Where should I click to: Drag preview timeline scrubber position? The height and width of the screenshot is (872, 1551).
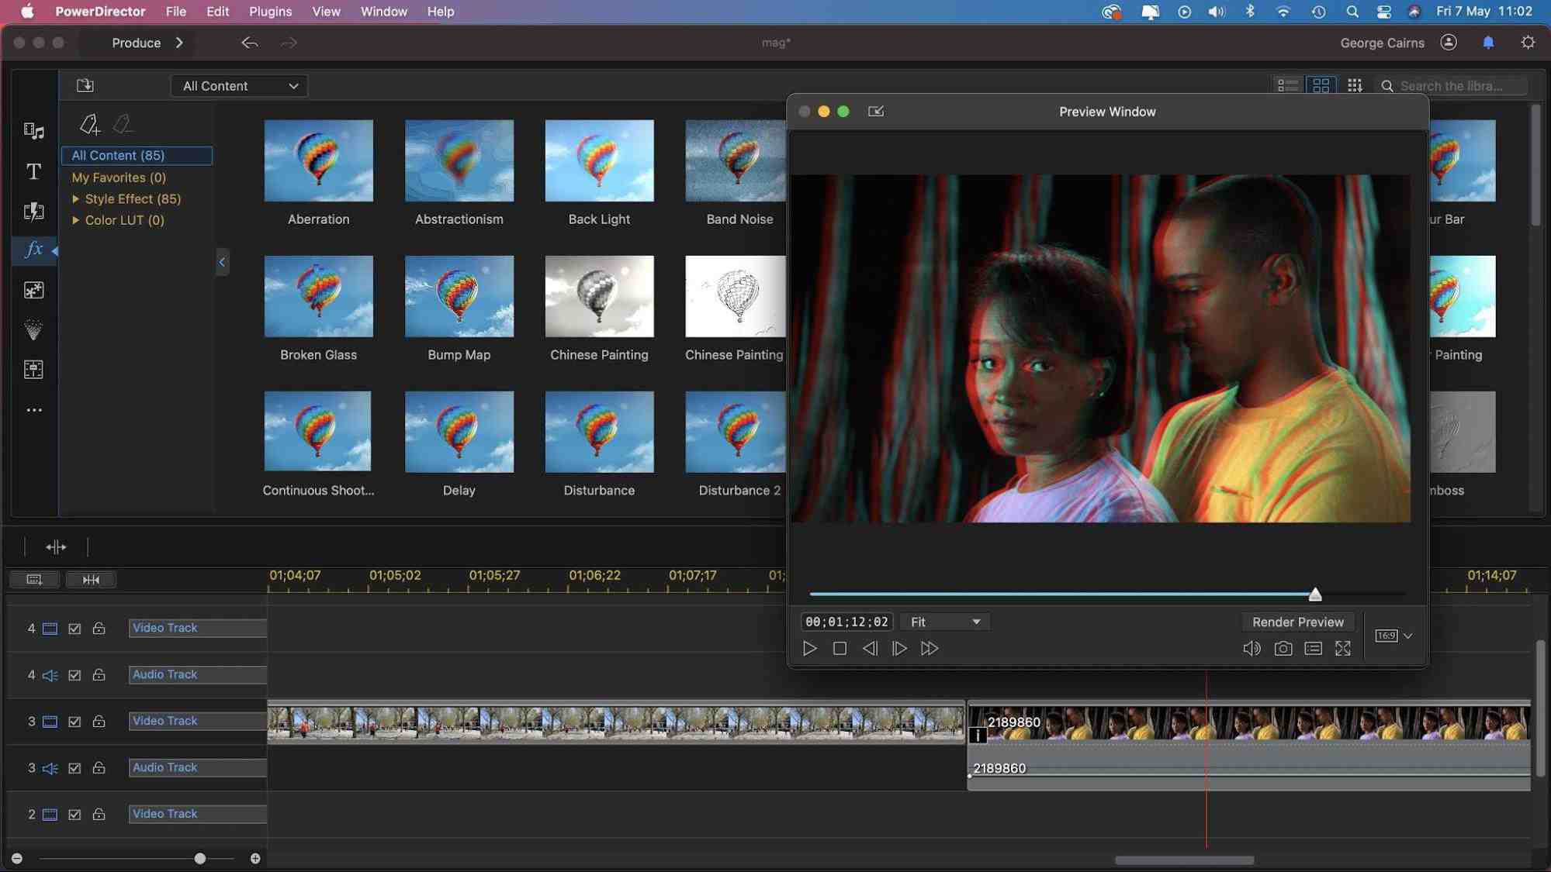[1314, 594]
